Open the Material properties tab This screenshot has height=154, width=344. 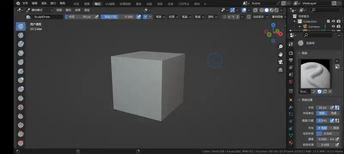pyautogui.click(x=291, y=142)
